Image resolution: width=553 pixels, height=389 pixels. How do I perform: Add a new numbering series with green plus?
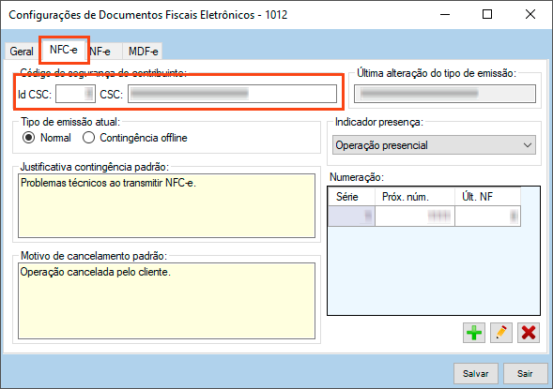tap(473, 333)
